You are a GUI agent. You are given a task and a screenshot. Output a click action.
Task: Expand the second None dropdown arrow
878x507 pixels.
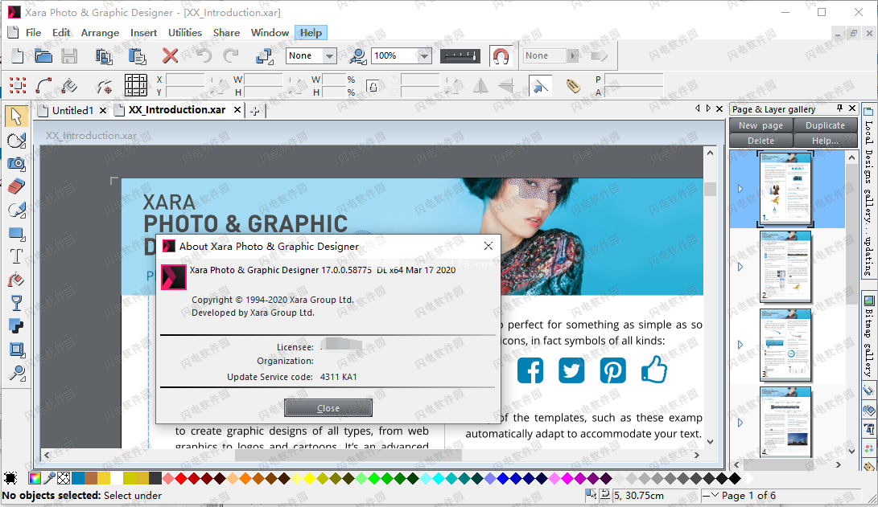coord(573,56)
